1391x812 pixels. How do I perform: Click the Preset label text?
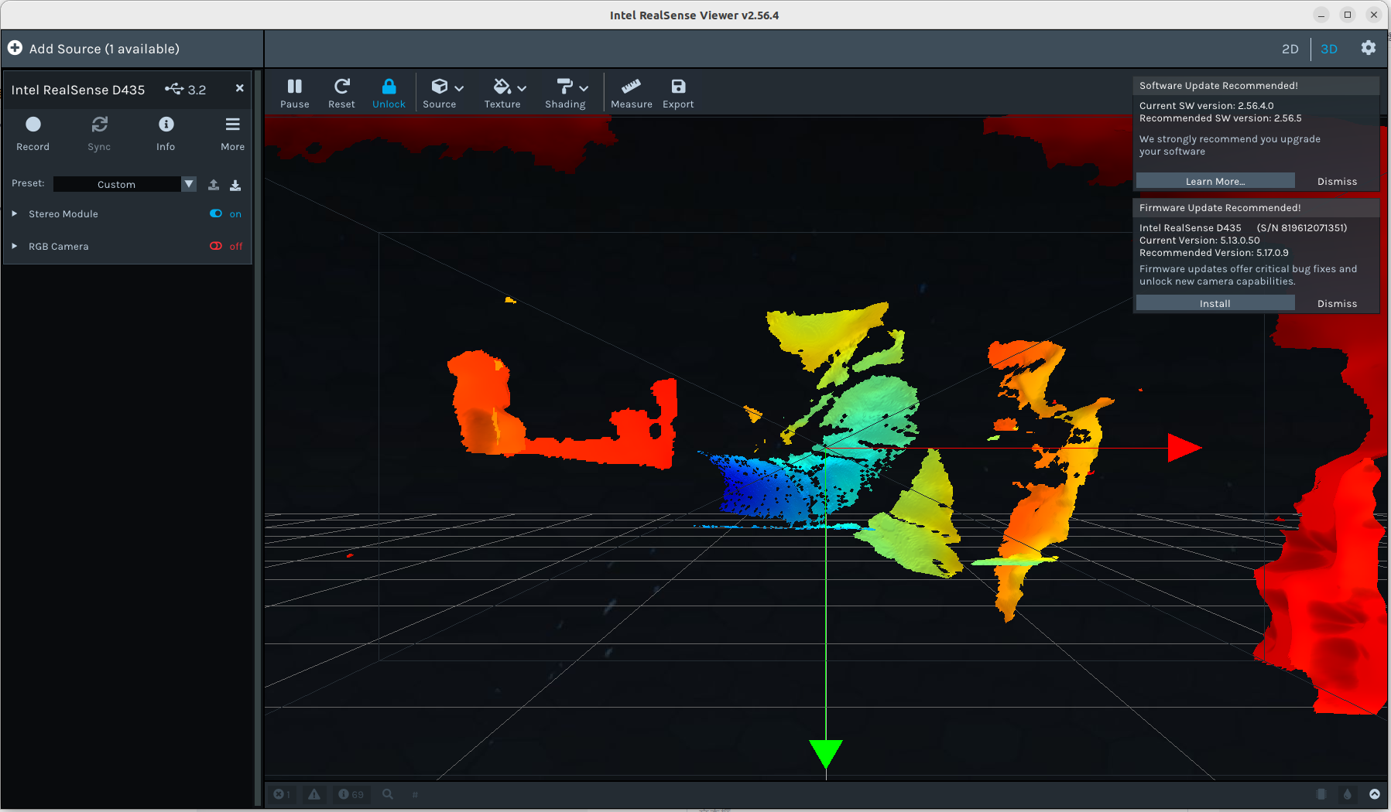pyautogui.click(x=28, y=183)
